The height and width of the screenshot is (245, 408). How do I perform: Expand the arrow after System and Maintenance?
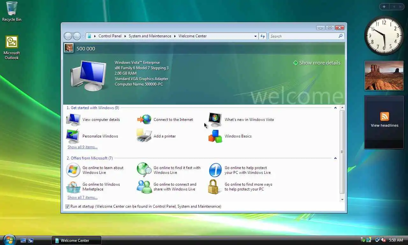click(175, 36)
